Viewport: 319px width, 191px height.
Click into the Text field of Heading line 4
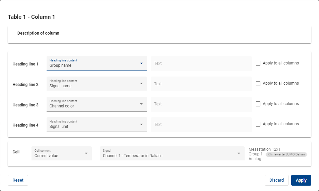tap(201, 125)
